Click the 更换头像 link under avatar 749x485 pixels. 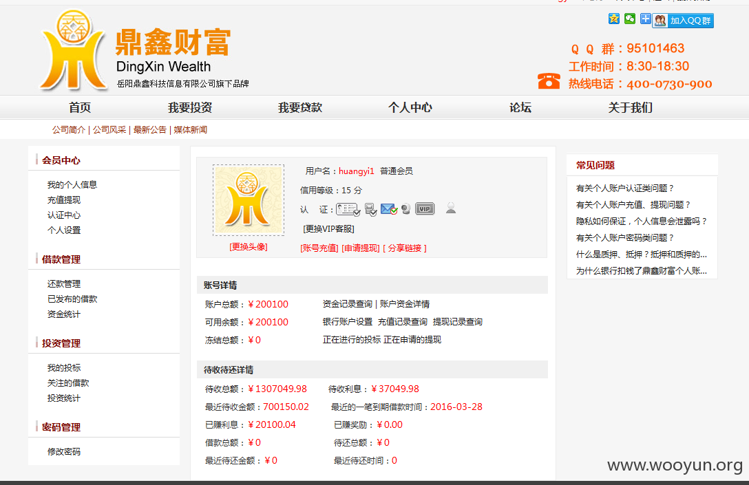coord(249,247)
